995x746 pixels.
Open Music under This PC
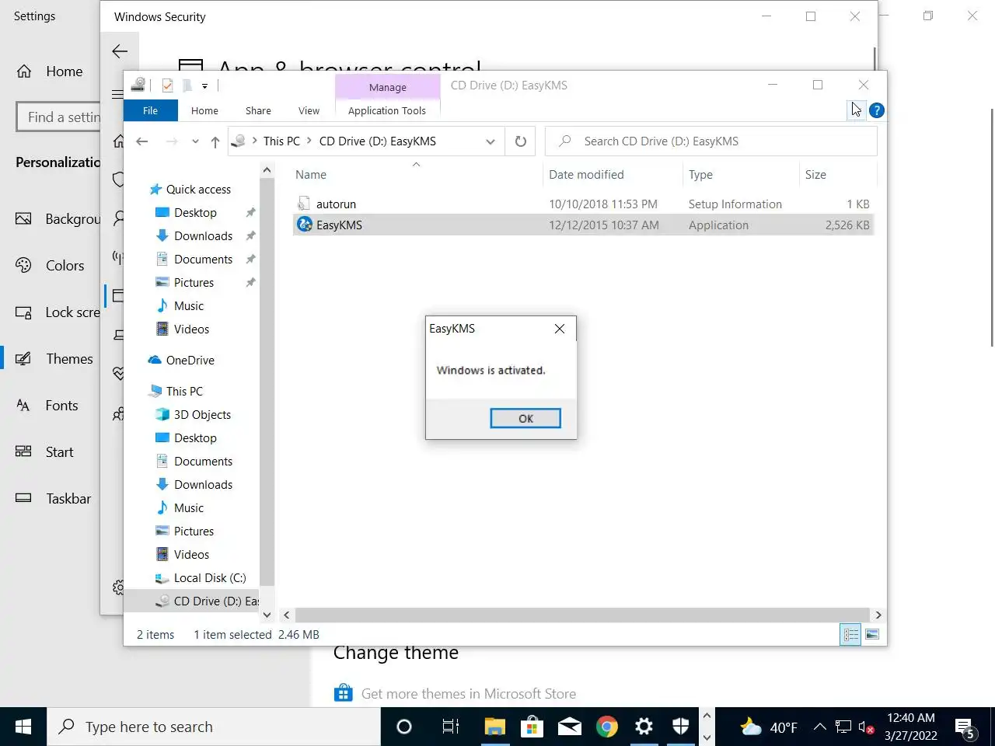pos(189,508)
